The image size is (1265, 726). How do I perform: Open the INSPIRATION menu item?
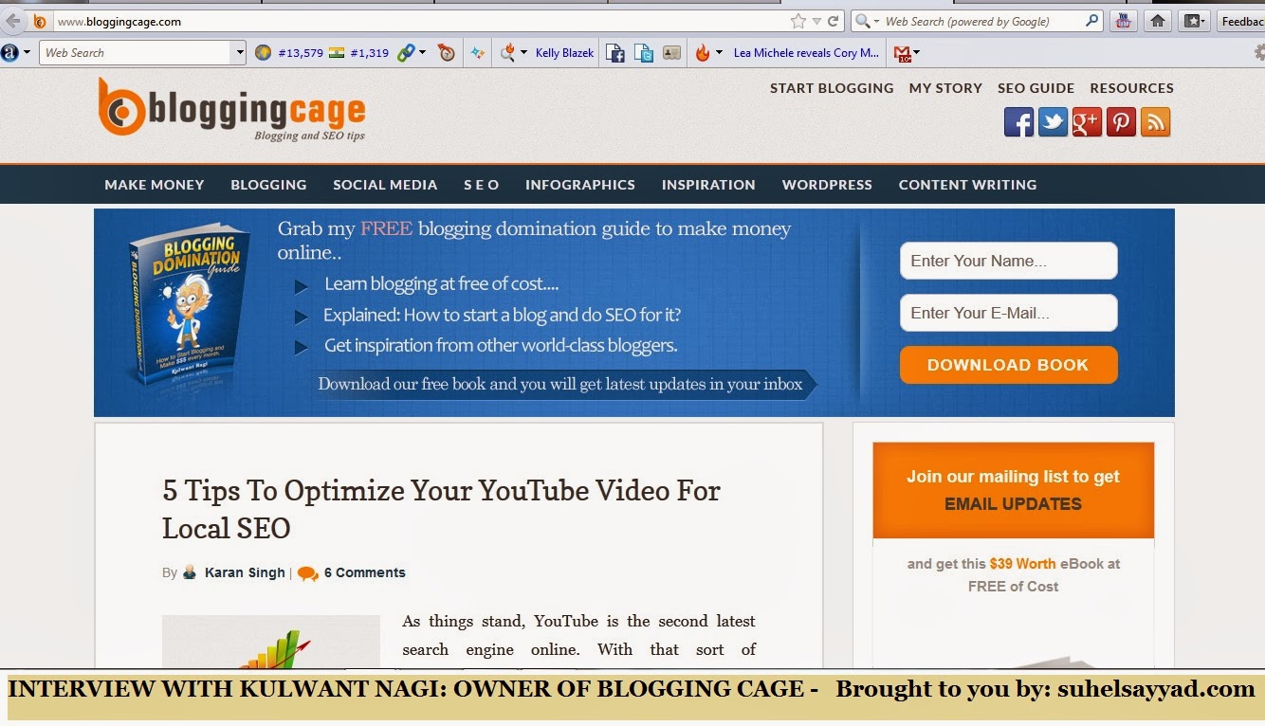(x=708, y=185)
